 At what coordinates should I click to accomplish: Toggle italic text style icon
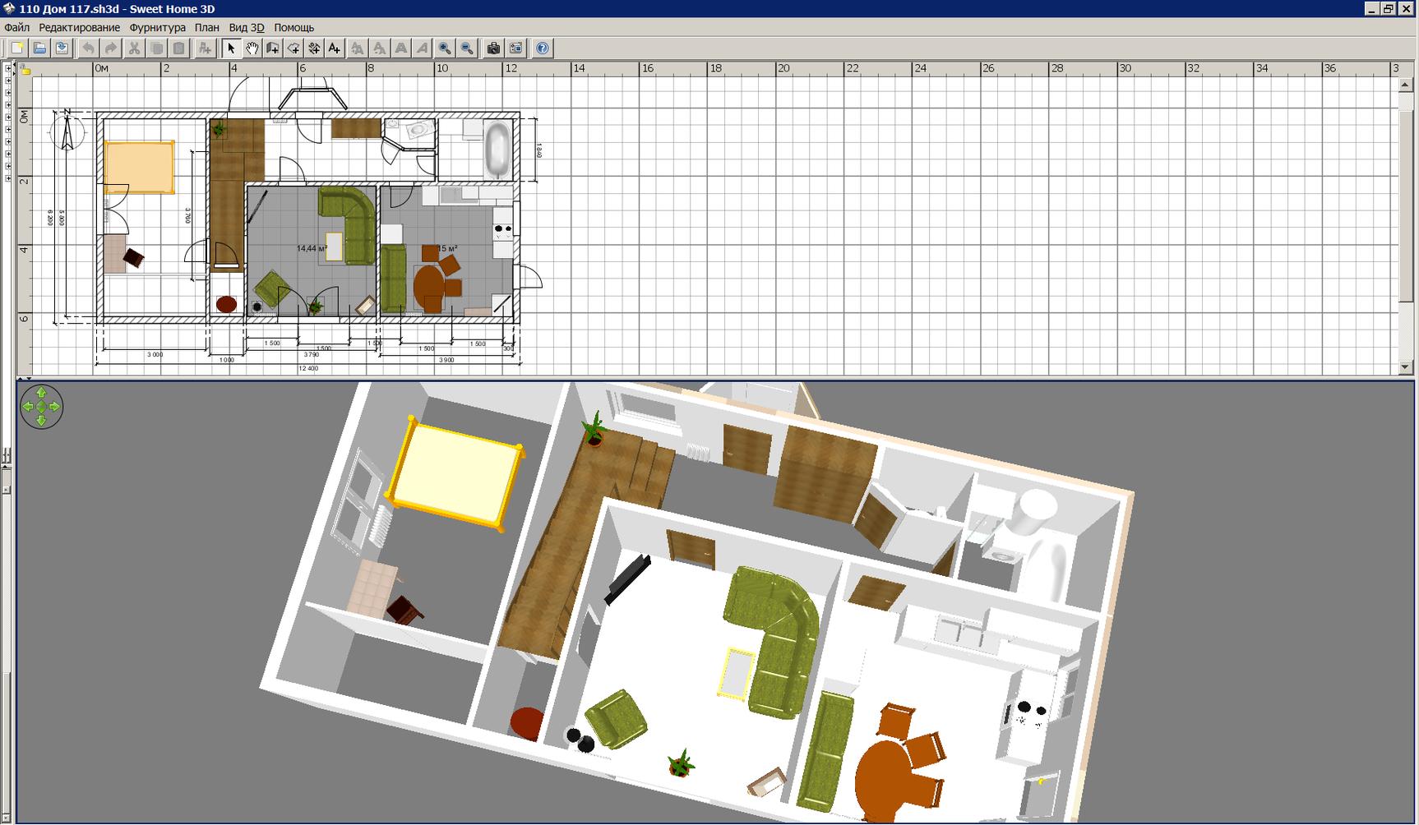[422, 48]
